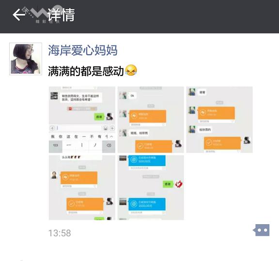279x261 pixels.
Task: Tap the 详情 page title
Action: tap(61, 15)
